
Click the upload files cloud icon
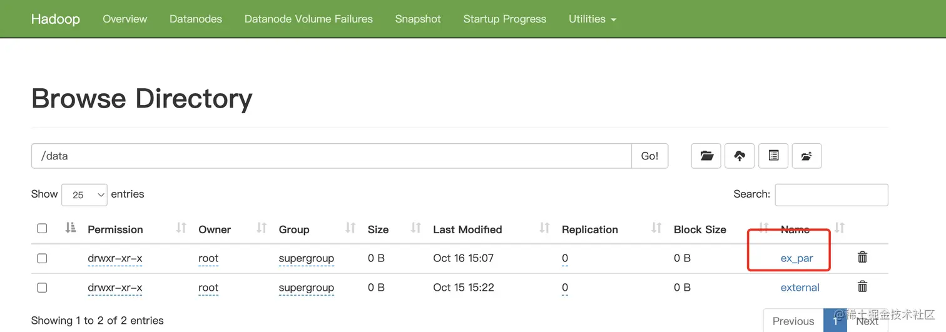point(740,156)
